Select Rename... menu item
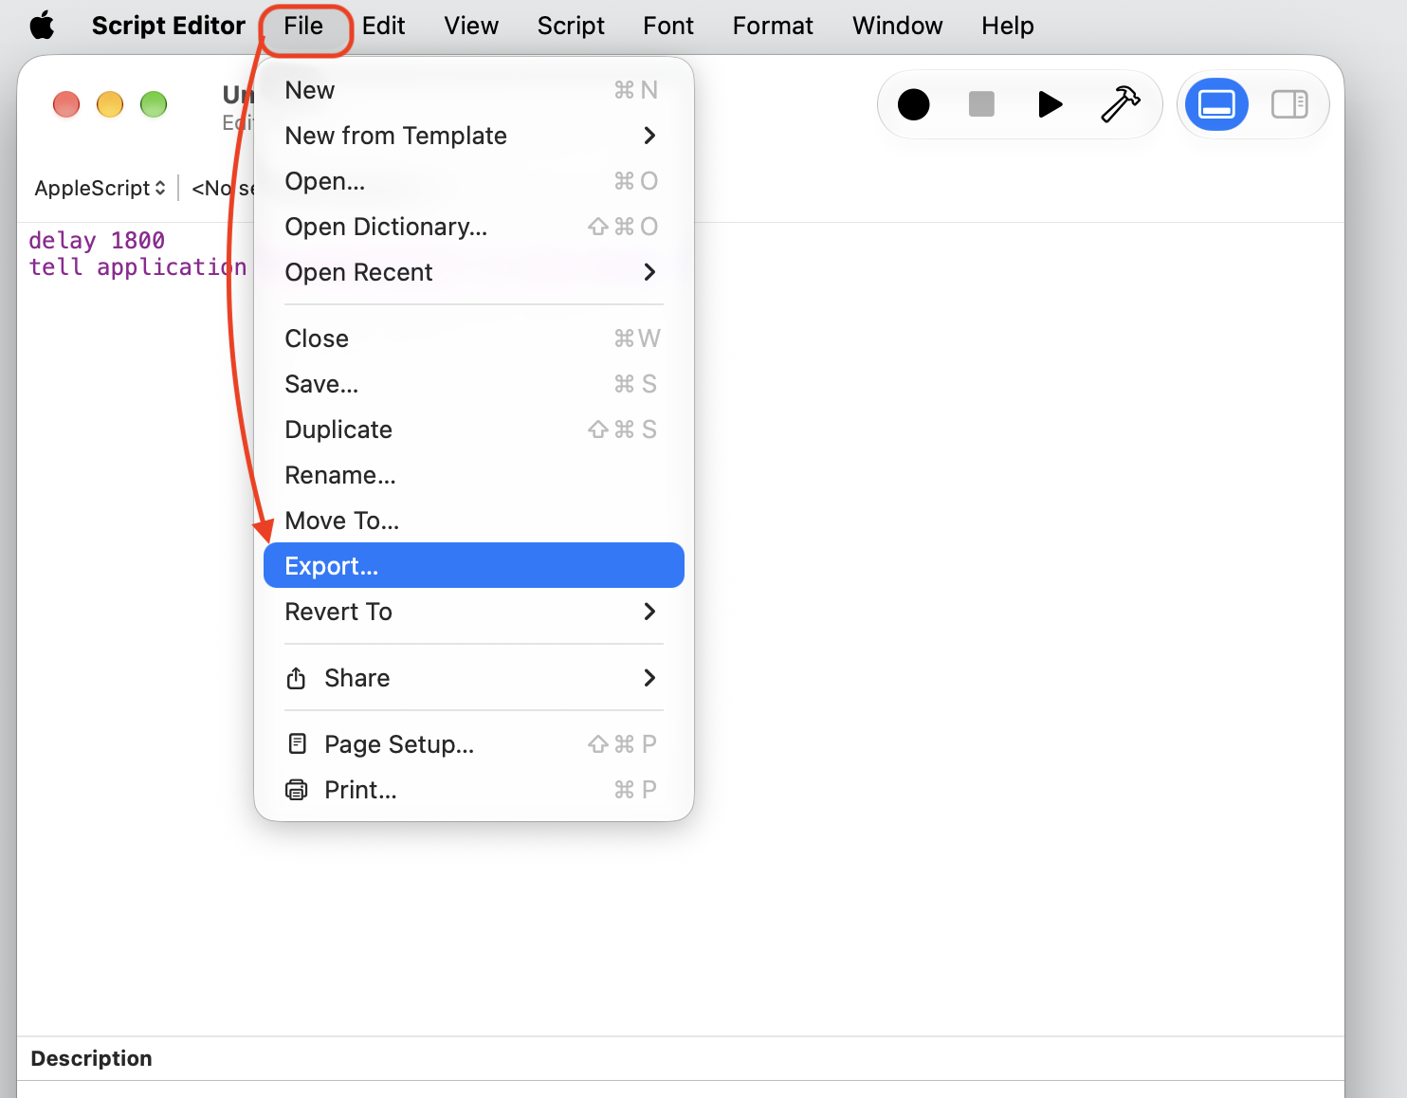 474,475
